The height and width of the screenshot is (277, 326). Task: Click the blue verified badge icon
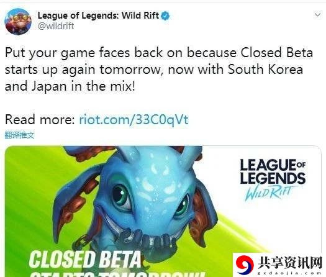tap(165, 16)
